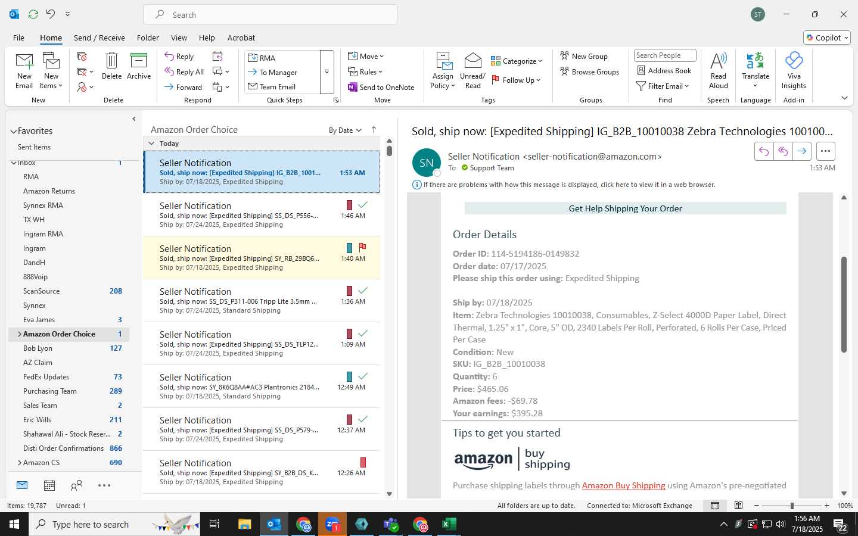Click the Meeting reply icon in Respond group

point(217,56)
